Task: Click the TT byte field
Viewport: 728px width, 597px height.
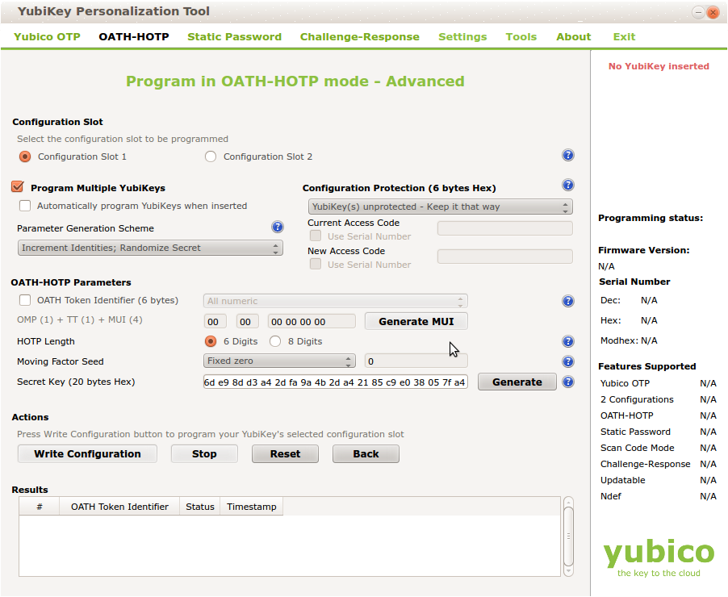Action: coord(248,321)
